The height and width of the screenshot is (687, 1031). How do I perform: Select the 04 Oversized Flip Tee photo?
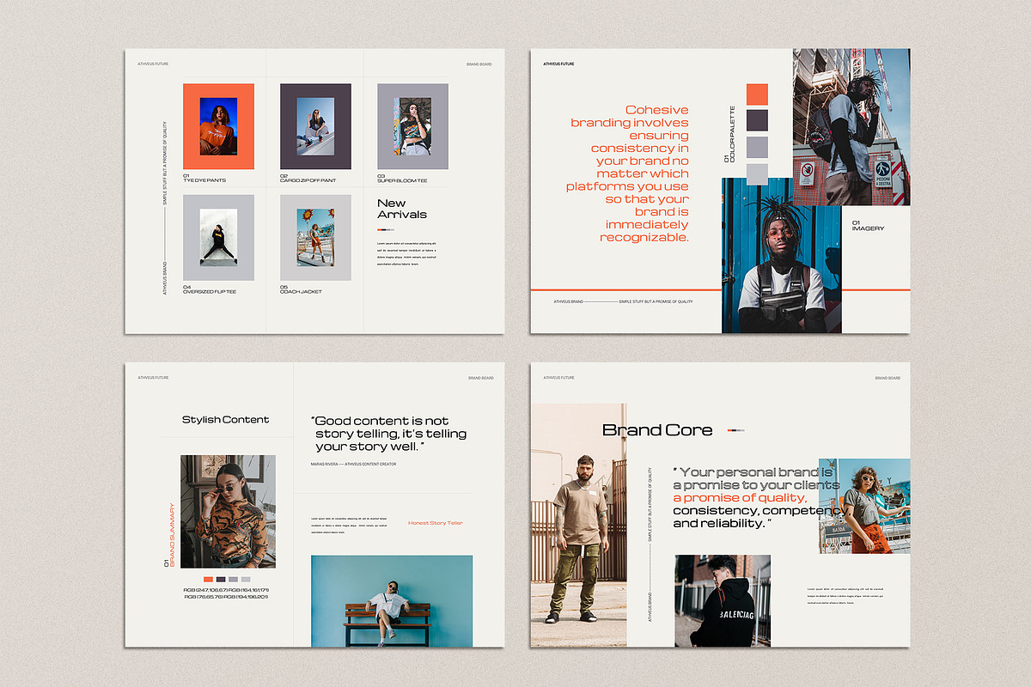click(x=218, y=237)
